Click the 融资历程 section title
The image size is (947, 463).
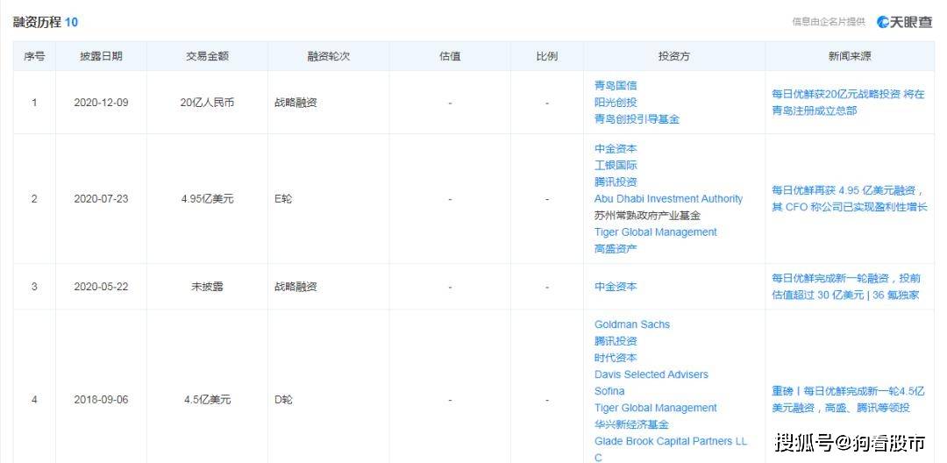coord(37,22)
